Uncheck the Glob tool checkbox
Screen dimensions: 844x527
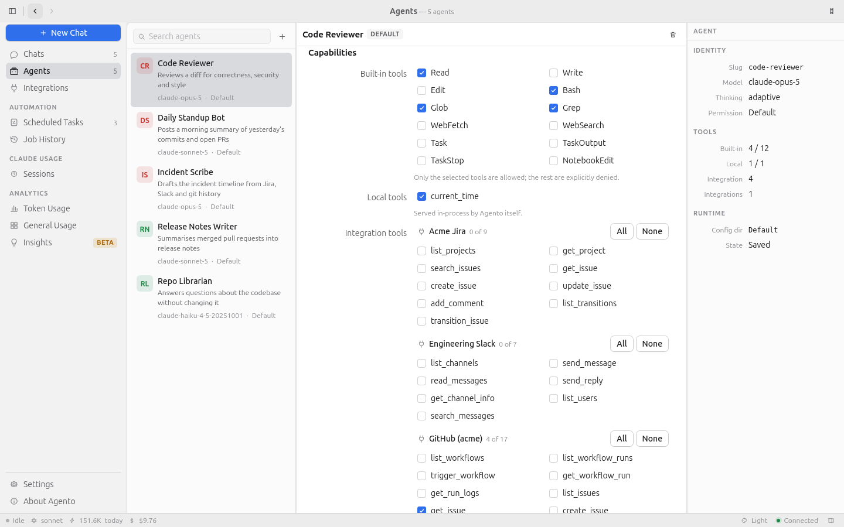point(421,108)
